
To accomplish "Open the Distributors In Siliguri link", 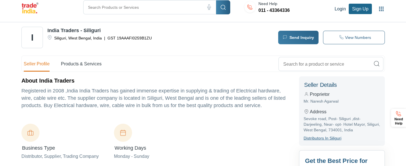I will pyautogui.click(x=322, y=138).
